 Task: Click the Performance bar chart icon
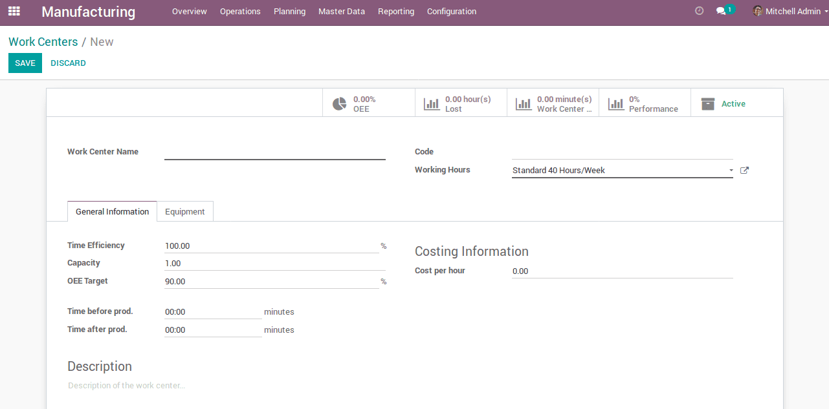(616, 104)
